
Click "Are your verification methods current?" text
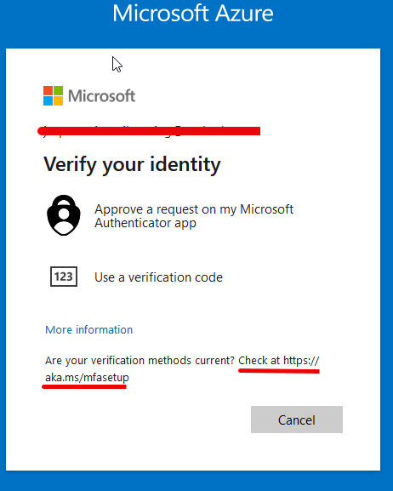[x=140, y=361]
